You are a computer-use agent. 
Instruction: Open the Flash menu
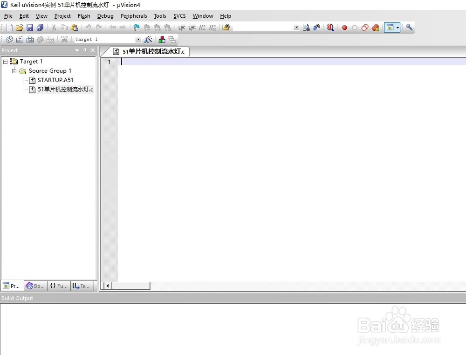[x=84, y=16]
